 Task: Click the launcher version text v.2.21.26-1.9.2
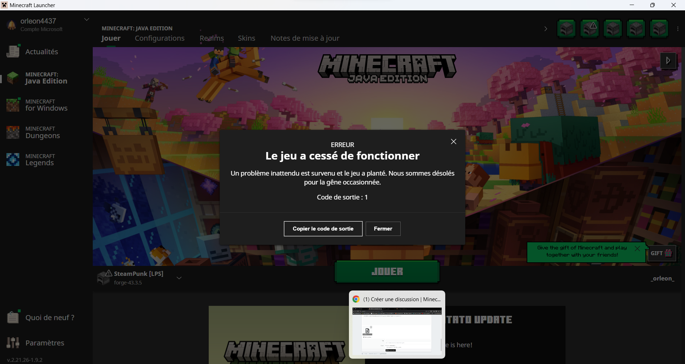25,360
